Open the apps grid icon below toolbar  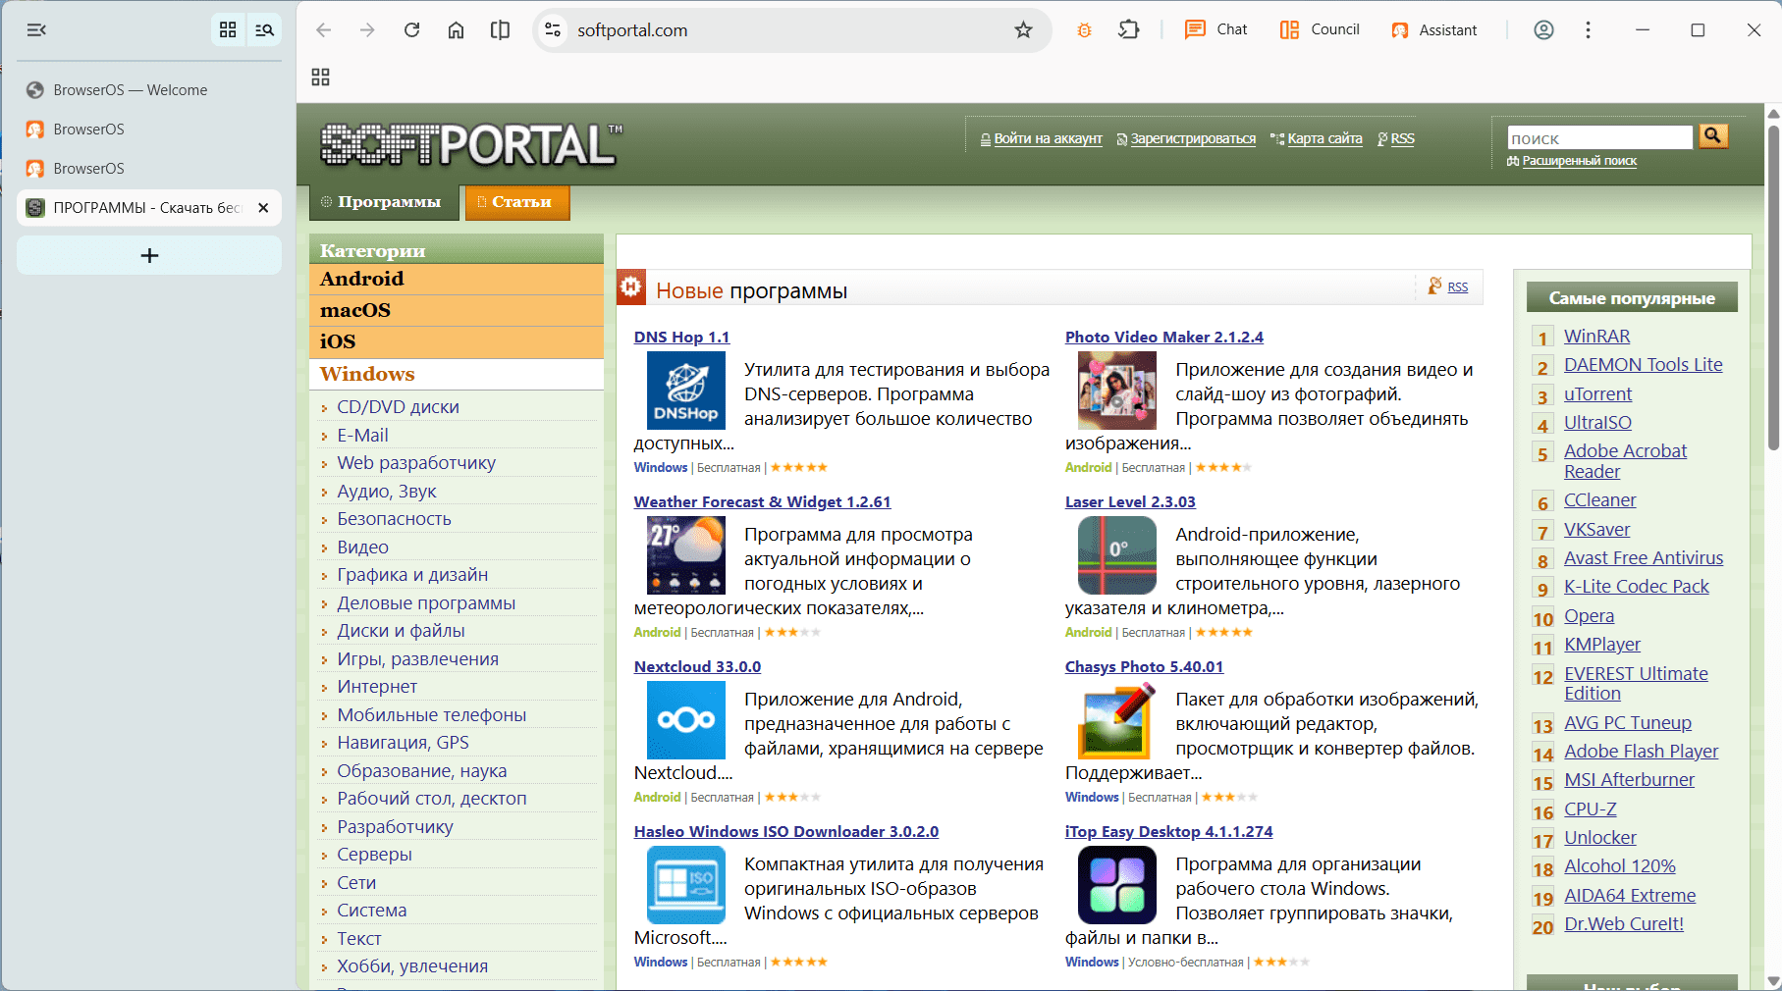click(x=320, y=78)
